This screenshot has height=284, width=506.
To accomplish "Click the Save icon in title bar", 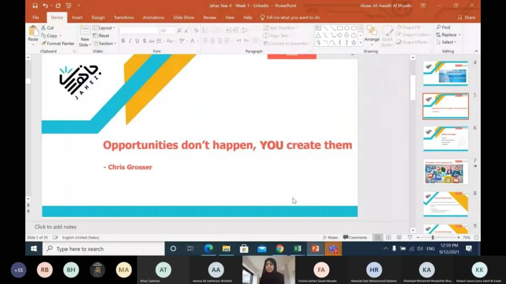I will coord(35,5).
